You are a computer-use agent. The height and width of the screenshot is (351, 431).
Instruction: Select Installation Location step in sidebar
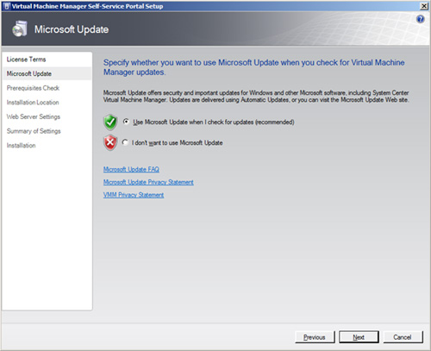pos(33,103)
